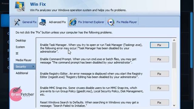Click the "Enable Task Manager" description text
The height and width of the screenshot is (109, 194).
91,48
